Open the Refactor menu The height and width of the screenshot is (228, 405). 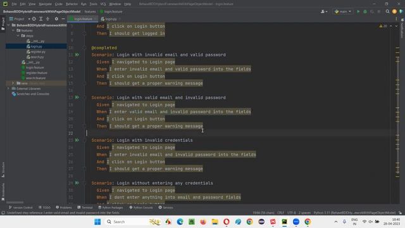pos(72,4)
